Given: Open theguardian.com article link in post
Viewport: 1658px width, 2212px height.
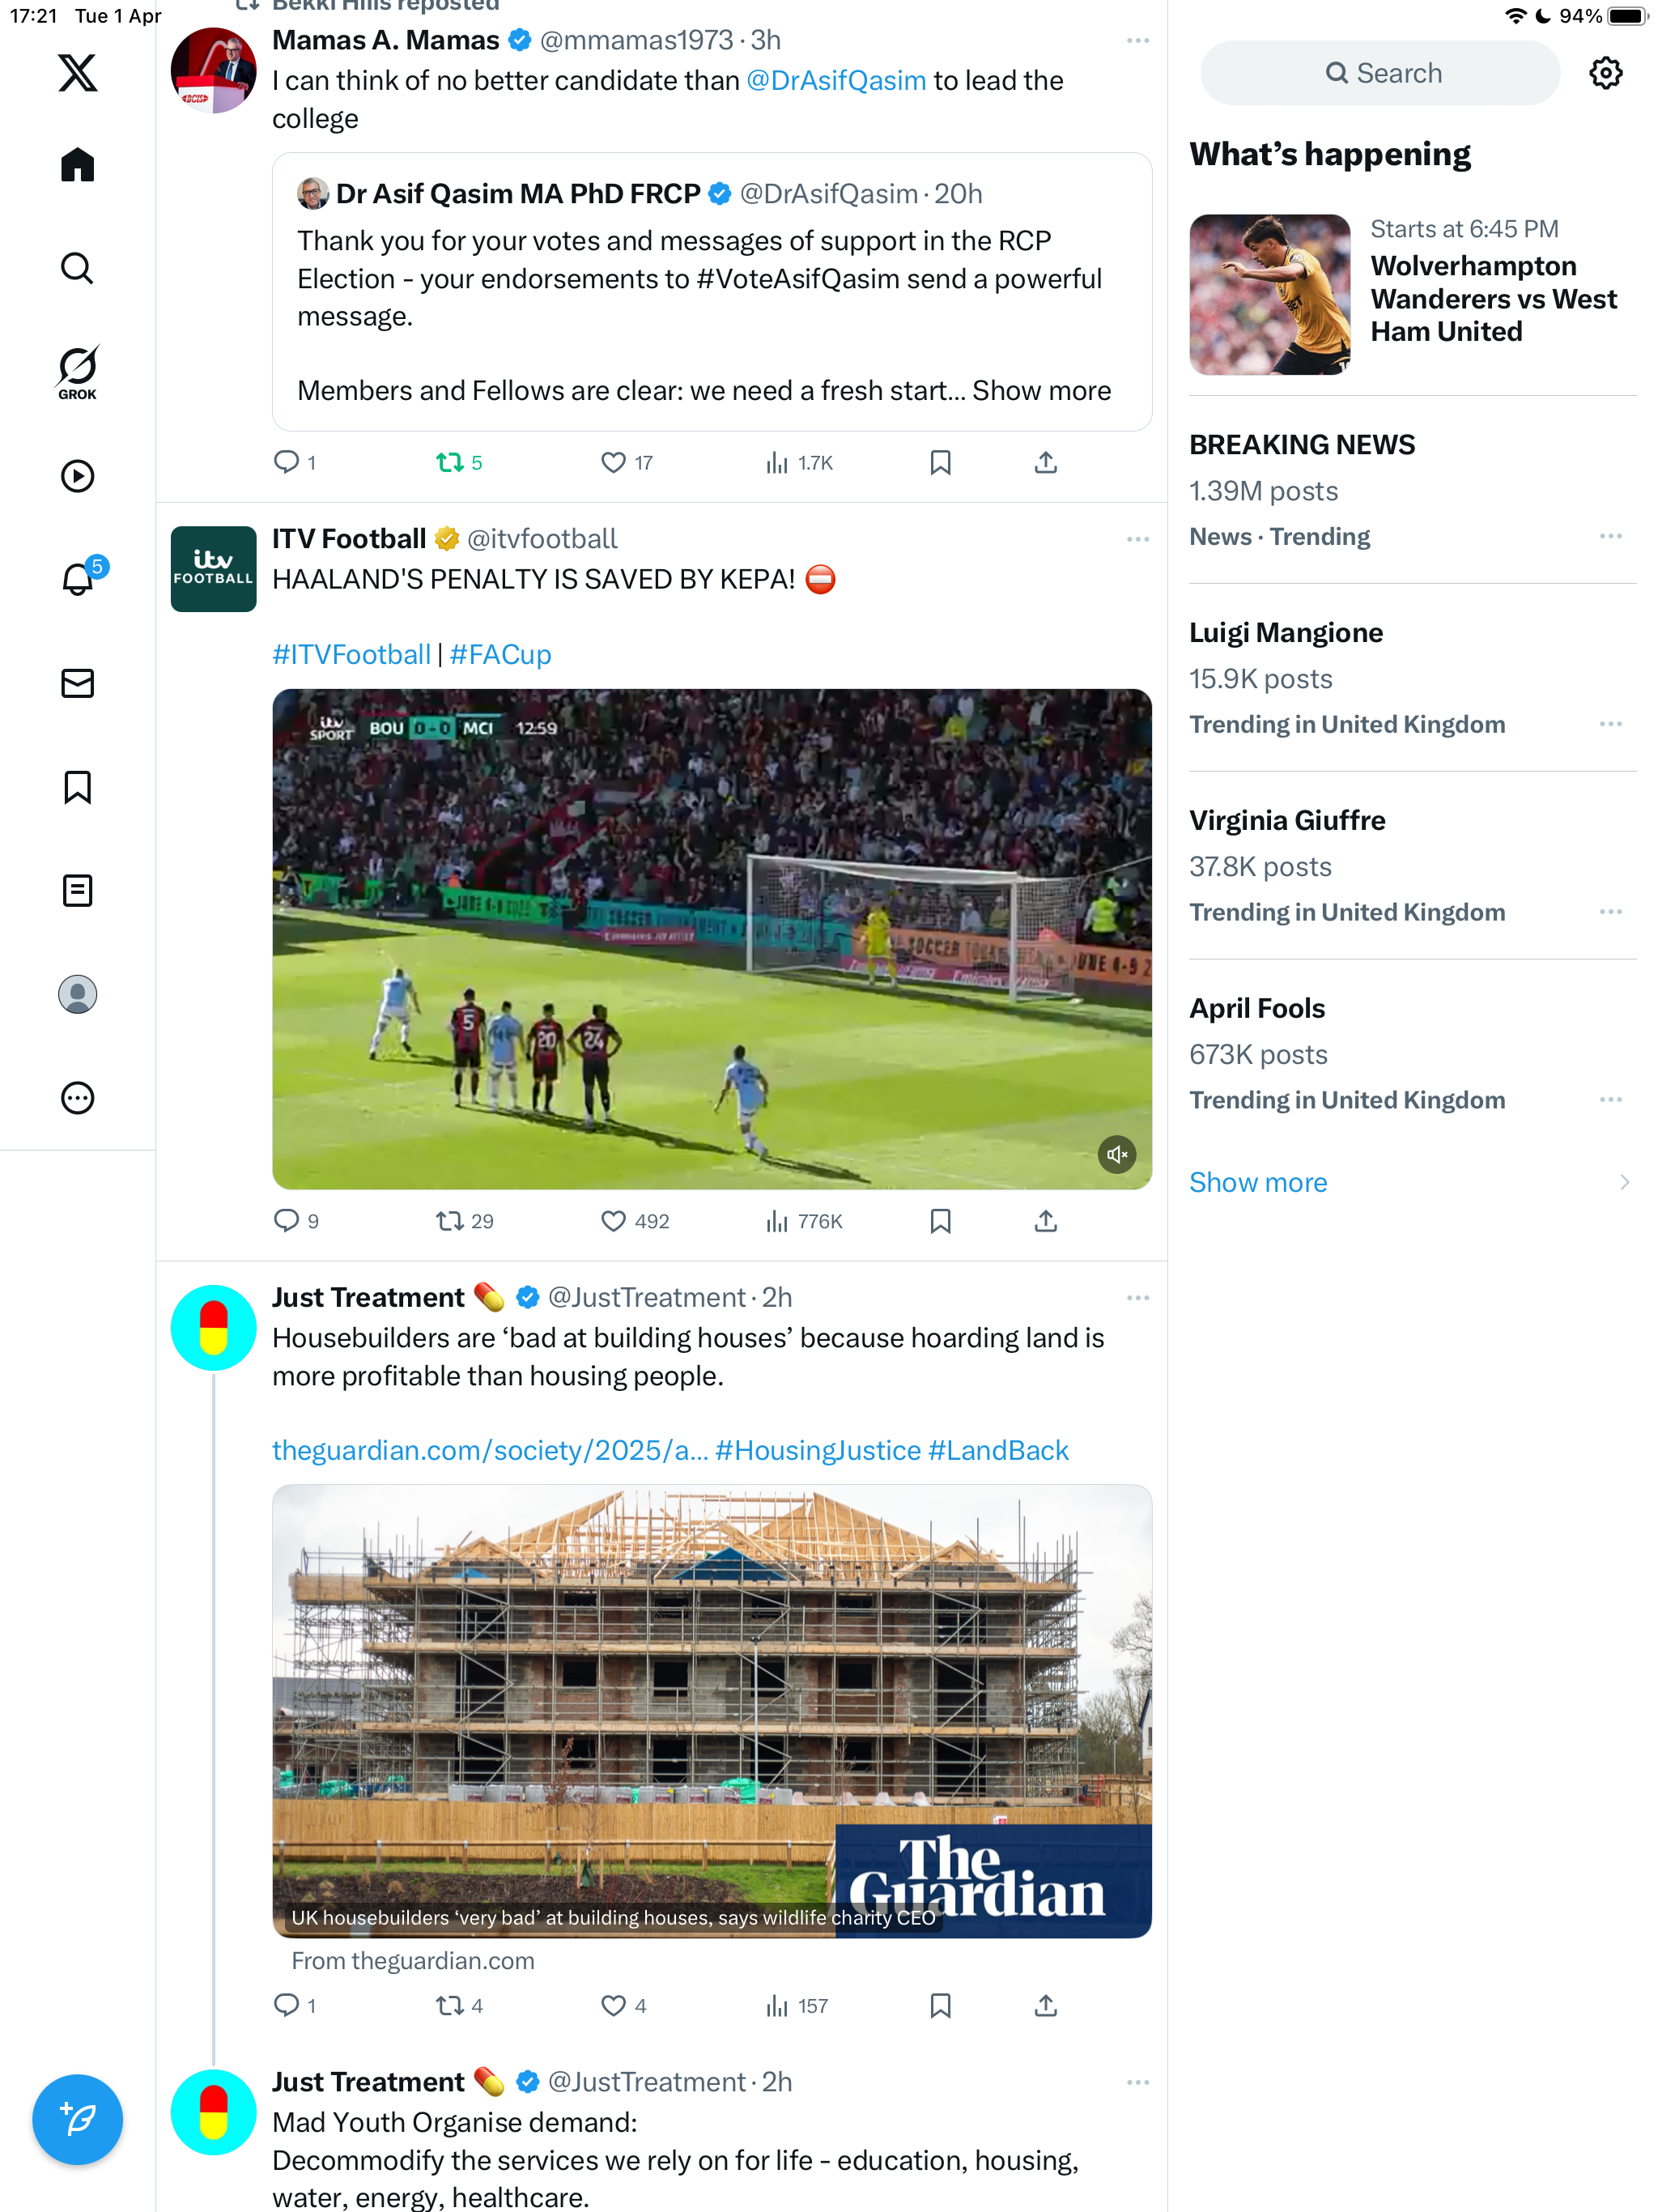Looking at the screenshot, I should [489, 1450].
